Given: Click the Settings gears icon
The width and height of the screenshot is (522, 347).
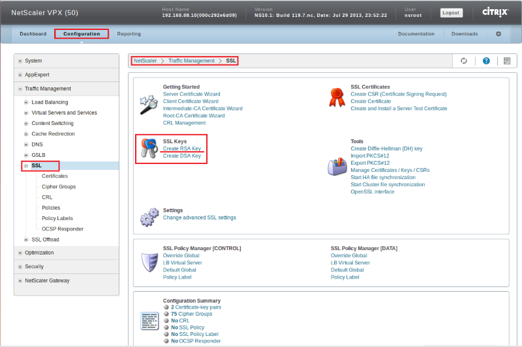Looking at the screenshot, I should 149,217.
